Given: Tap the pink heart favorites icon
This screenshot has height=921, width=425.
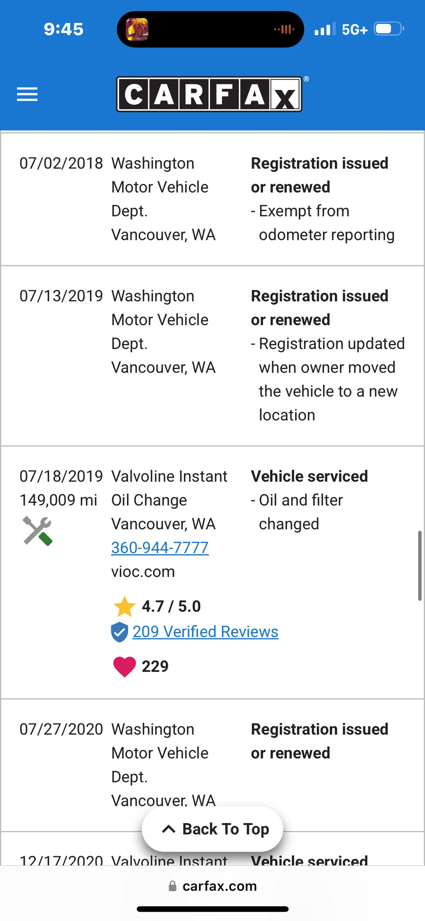Looking at the screenshot, I should (x=125, y=666).
